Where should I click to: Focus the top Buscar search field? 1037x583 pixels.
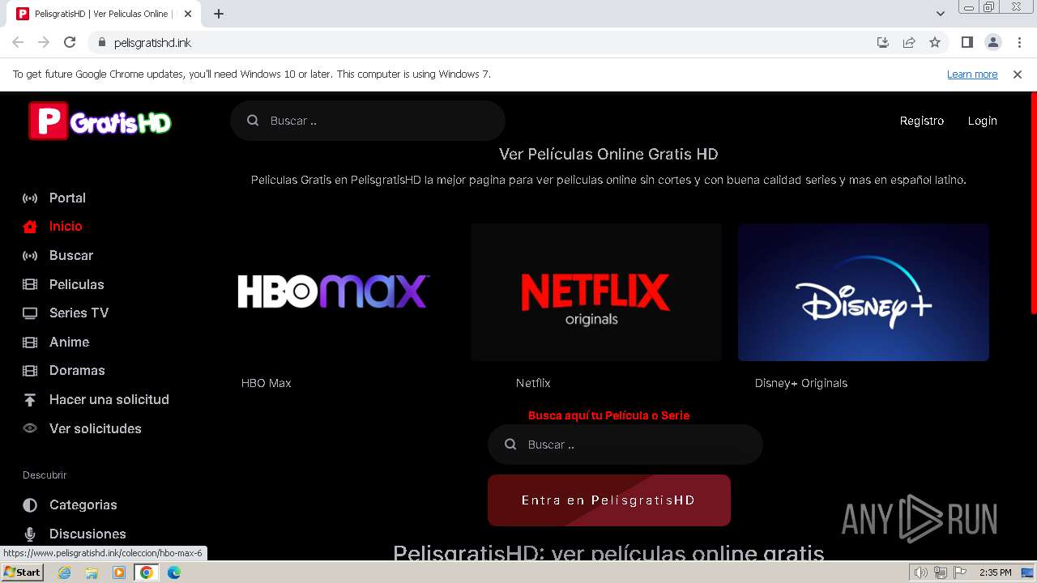(x=368, y=121)
